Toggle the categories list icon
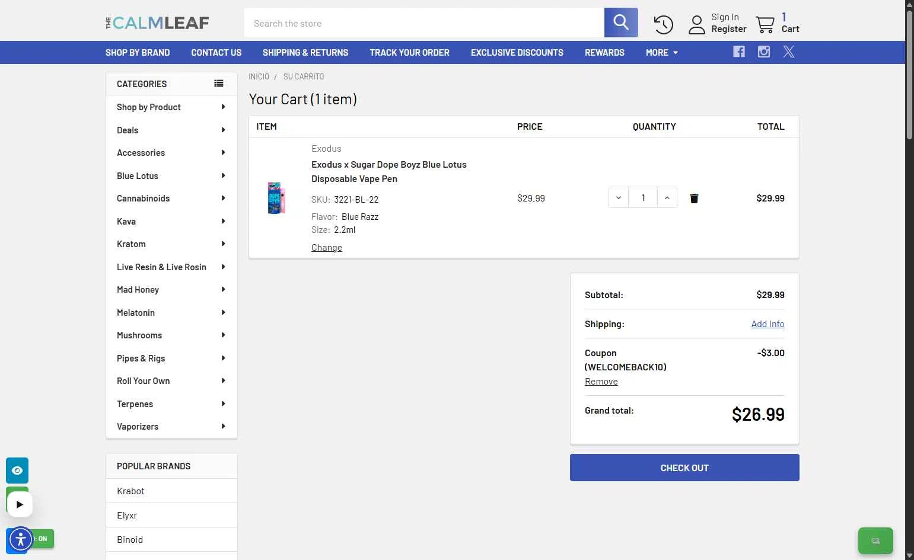This screenshot has height=560, width=914. click(219, 84)
